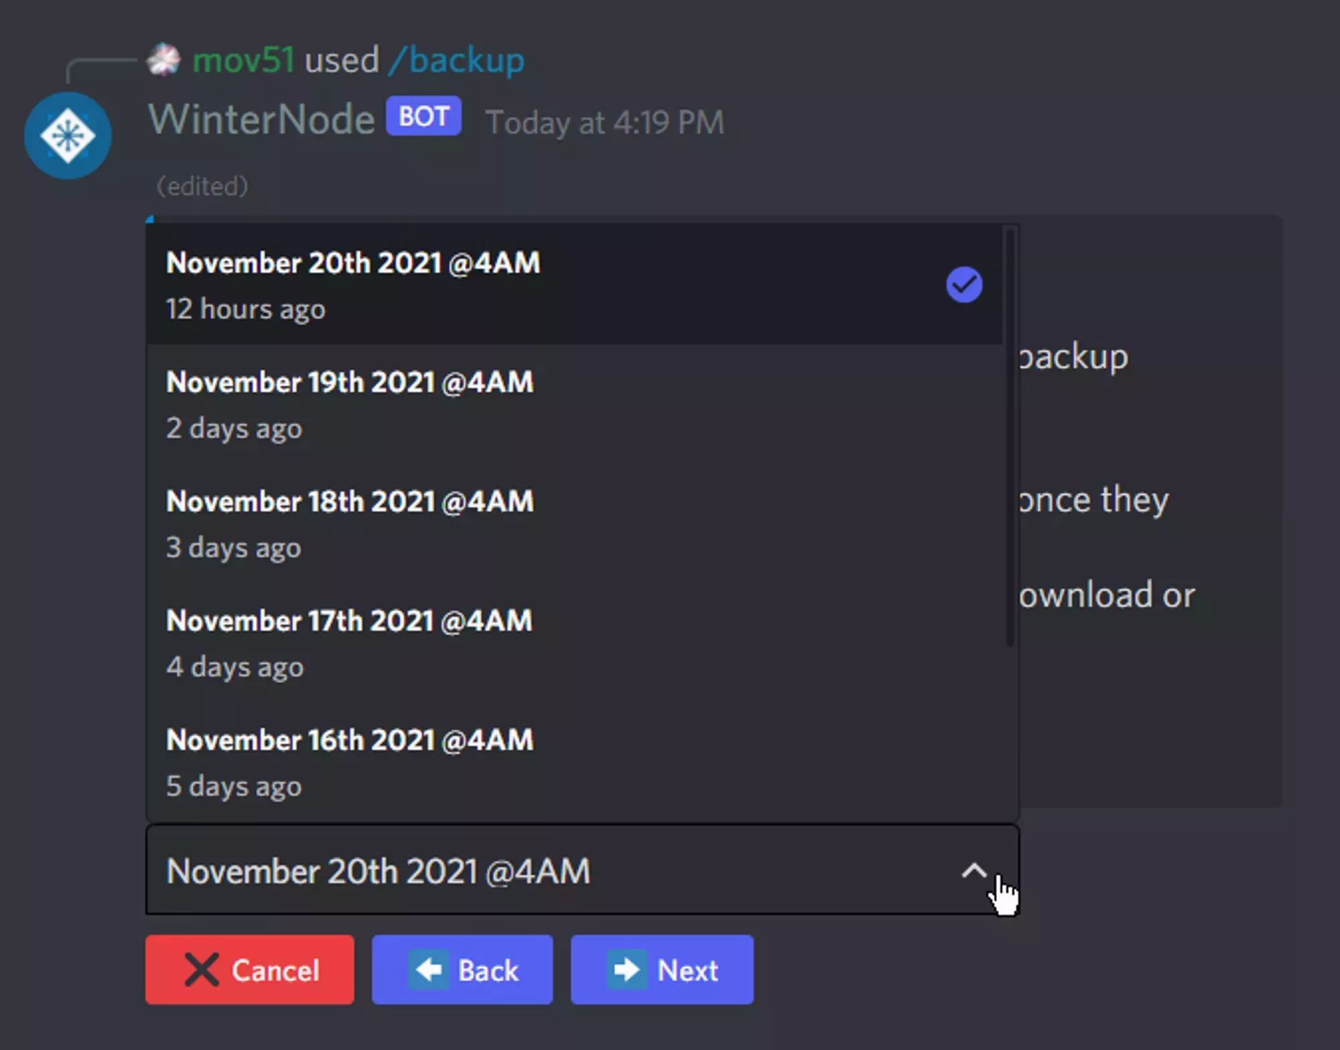
Task: Click the /backup command link
Action: click(456, 59)
